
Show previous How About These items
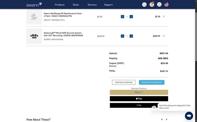(162, 119)
